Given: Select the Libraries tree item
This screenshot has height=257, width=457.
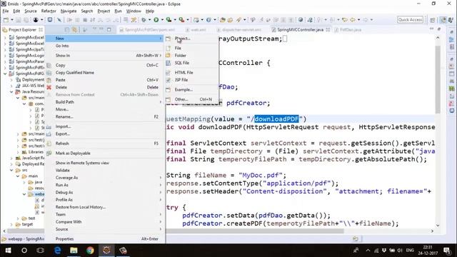Looking at the screenshot, I should point(33,152).
